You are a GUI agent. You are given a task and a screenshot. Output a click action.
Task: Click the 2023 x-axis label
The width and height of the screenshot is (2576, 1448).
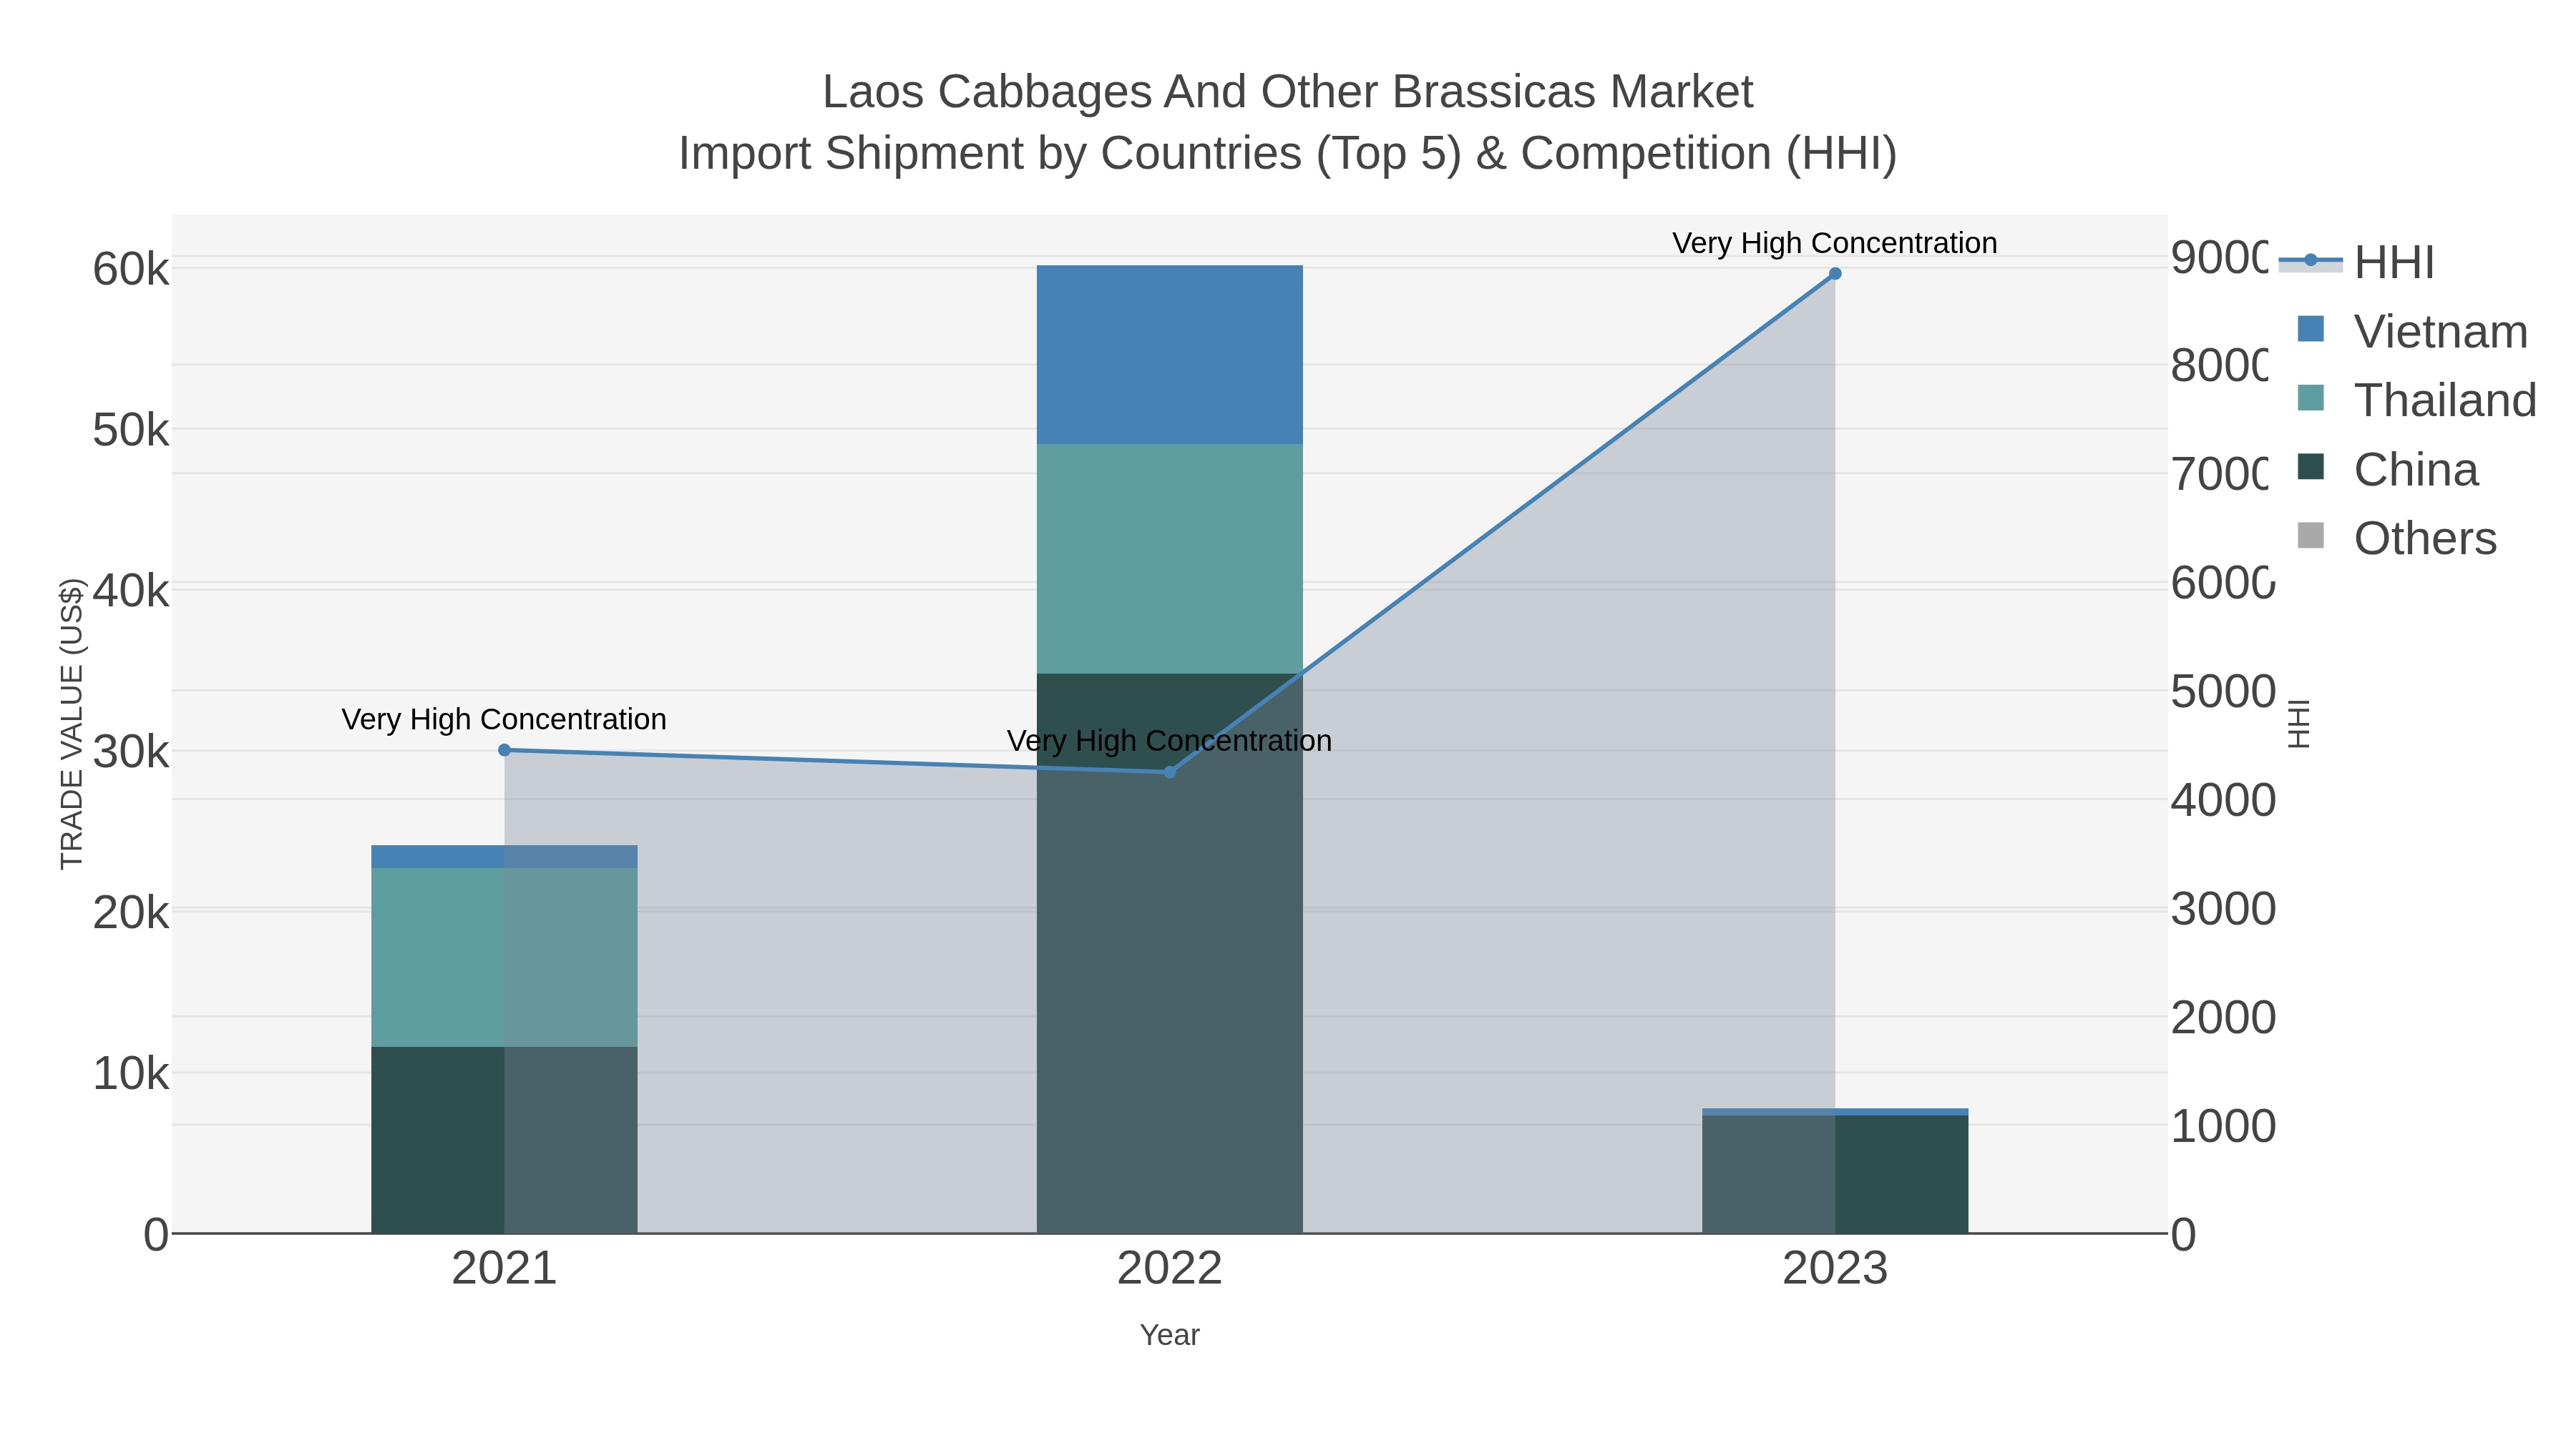1835,1269
